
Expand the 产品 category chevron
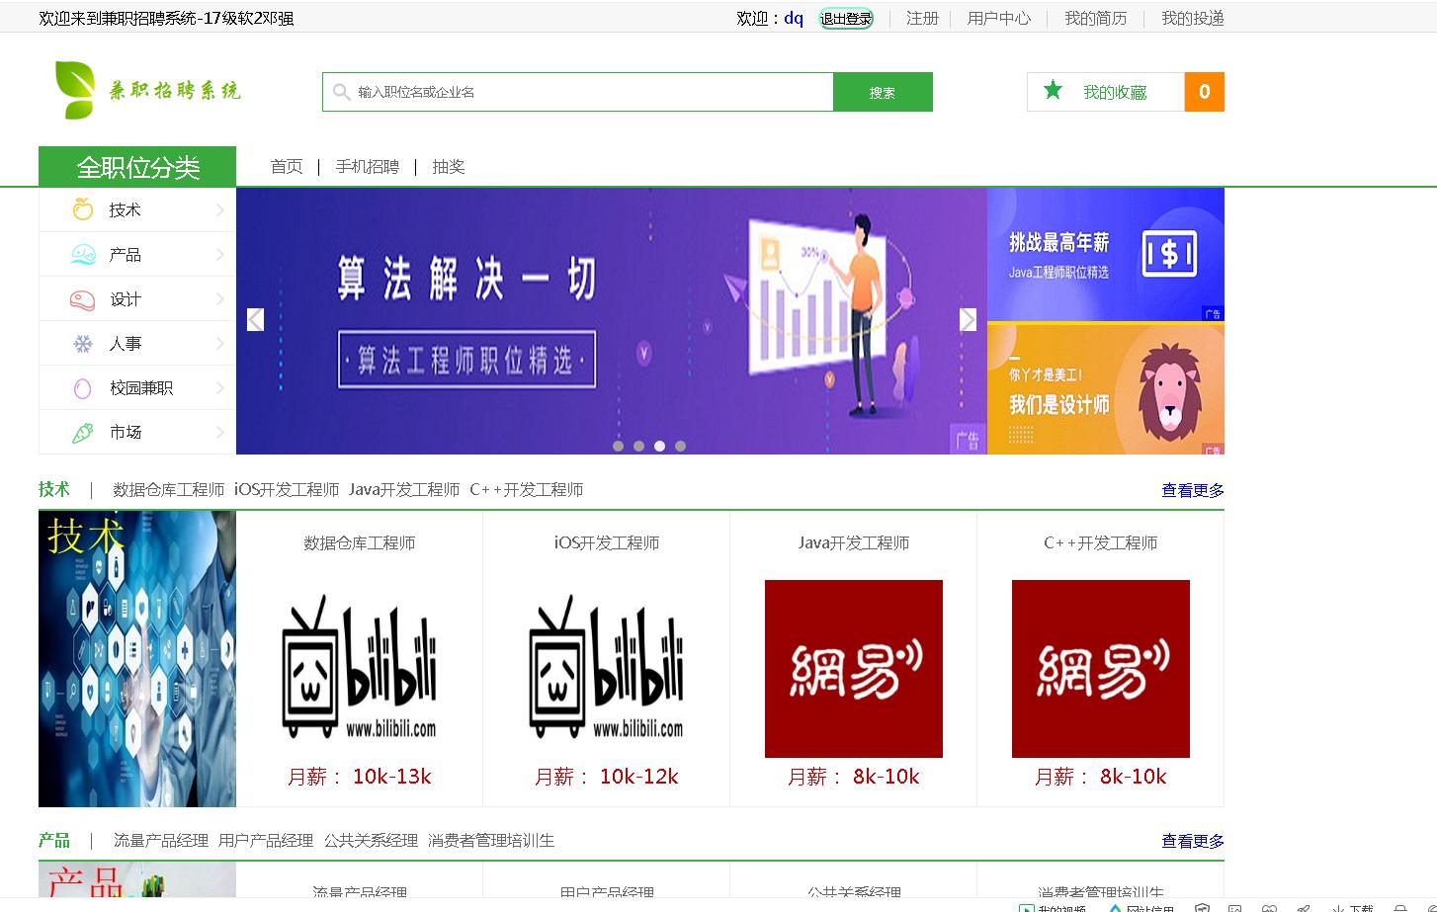coord(219,254)
